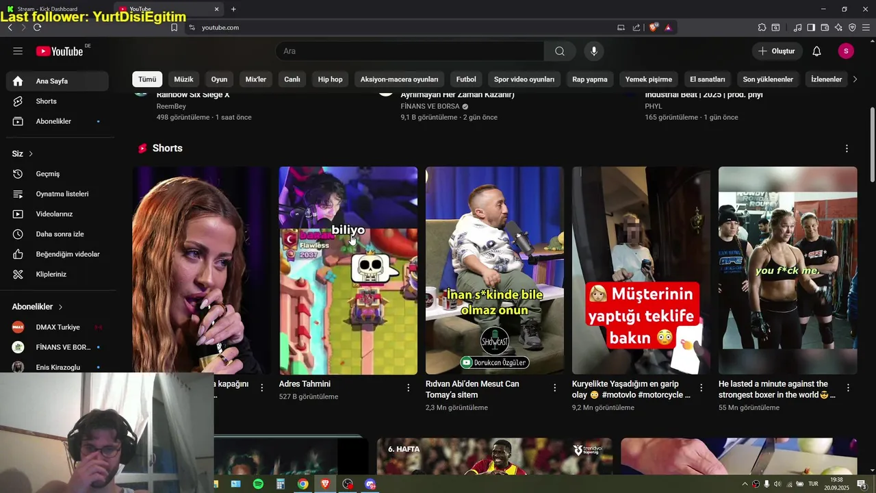The image size is (876, 493).
Task: Open FİNANS VE BORSA channel link under video
Action: tap(430, 107)
